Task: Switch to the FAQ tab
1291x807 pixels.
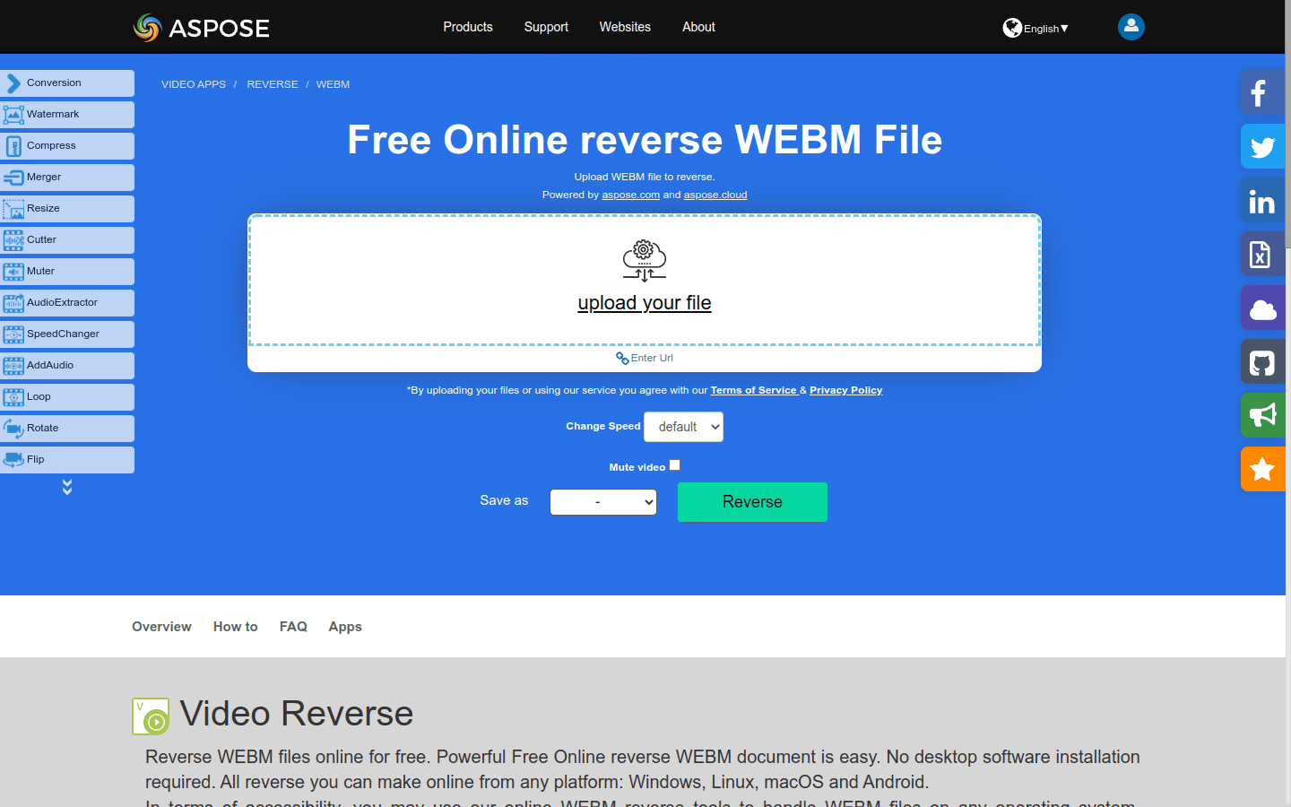Action: (293, 627)
